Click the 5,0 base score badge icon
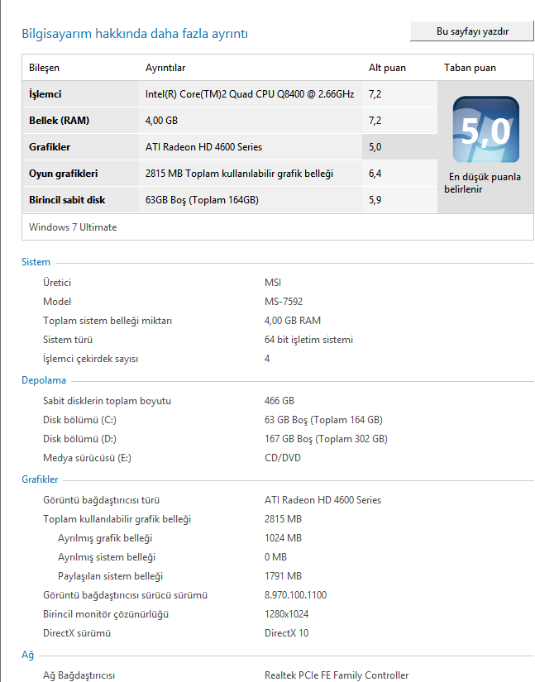535x682 pixels. [485, 130]
